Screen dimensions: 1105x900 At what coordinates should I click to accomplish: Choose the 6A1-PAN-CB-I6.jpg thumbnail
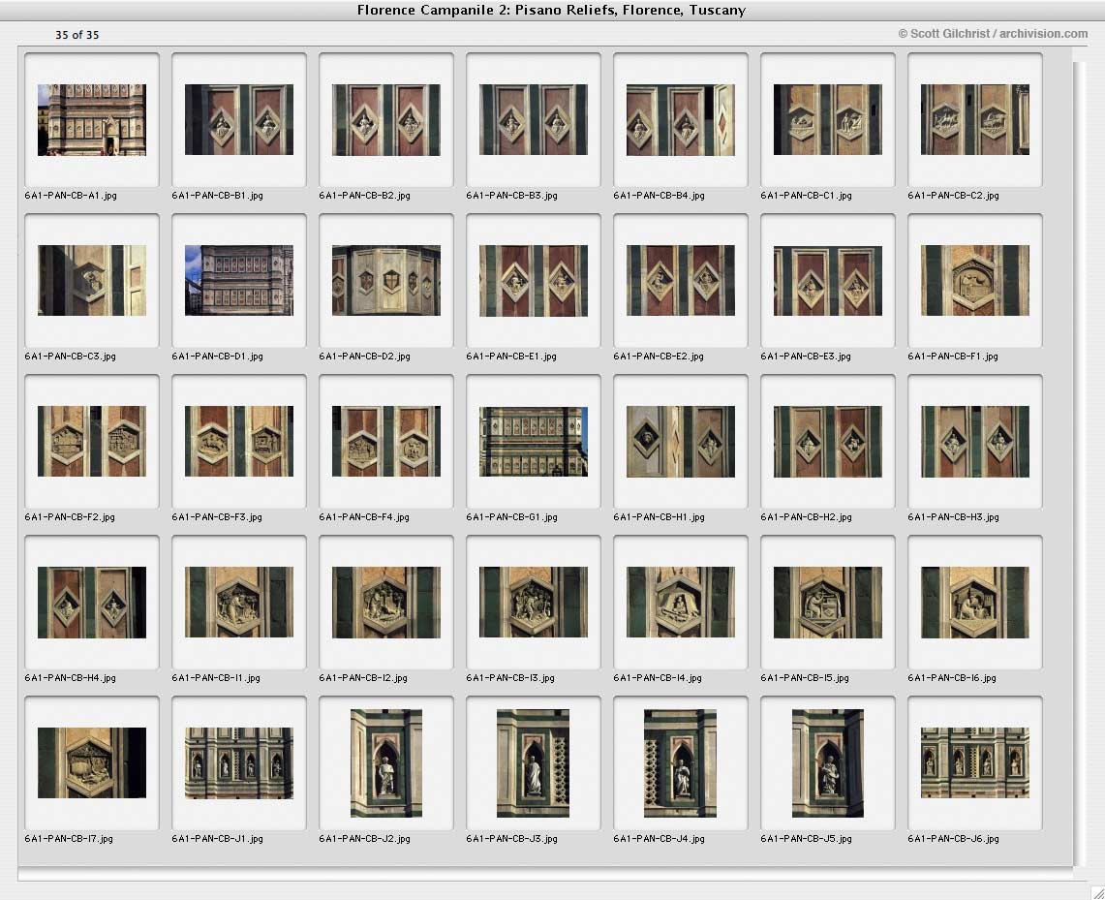975,602
